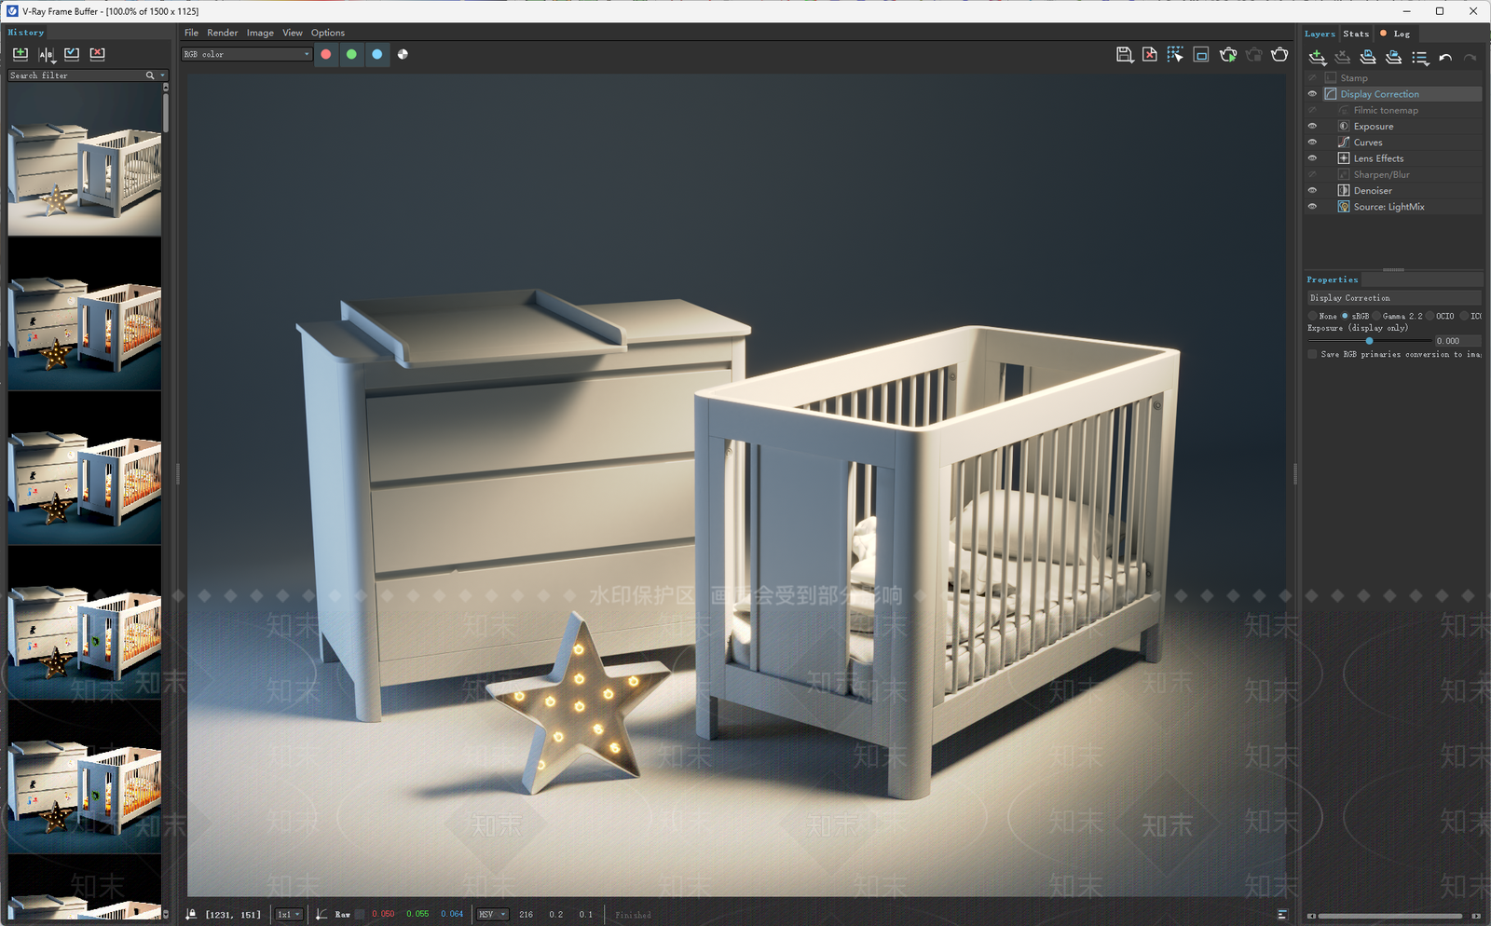The image size is (1491, 926).
Task: Save the current channel image
Action: pyautogui.click(x=1125, y=55)
